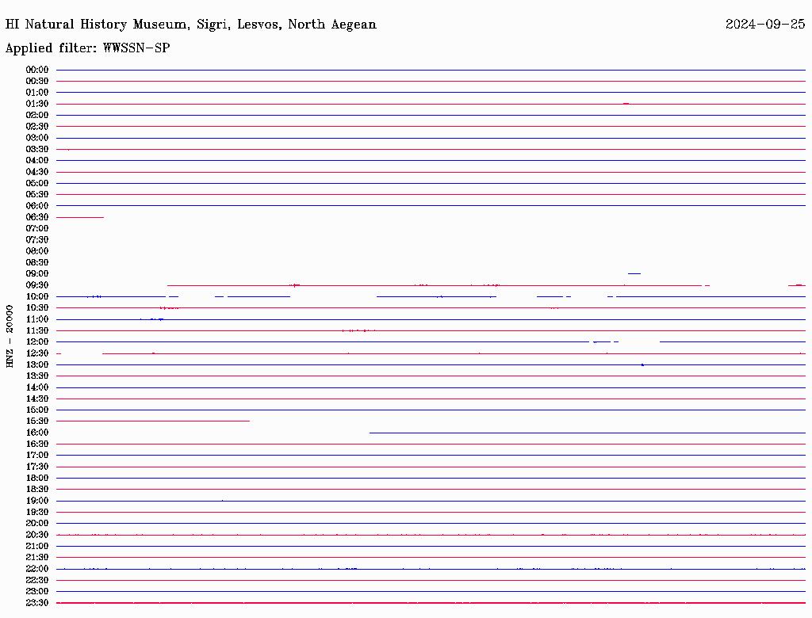Select the 02:00 time label
Screen dimensions: 812x618
(x=37, y=116)
